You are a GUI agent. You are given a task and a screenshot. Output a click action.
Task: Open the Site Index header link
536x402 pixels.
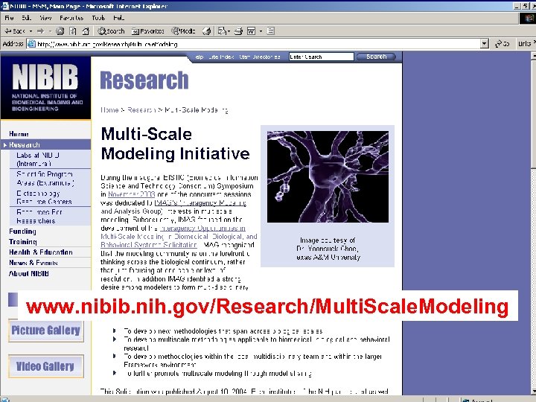point(221,57)
